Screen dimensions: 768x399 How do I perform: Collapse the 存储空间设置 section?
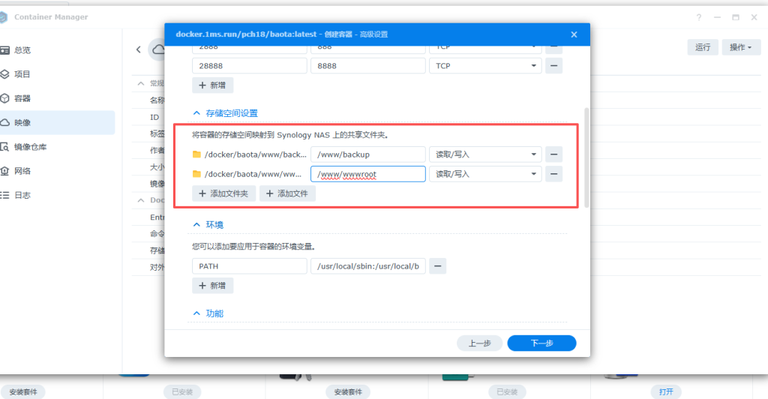tap(196, 113)
